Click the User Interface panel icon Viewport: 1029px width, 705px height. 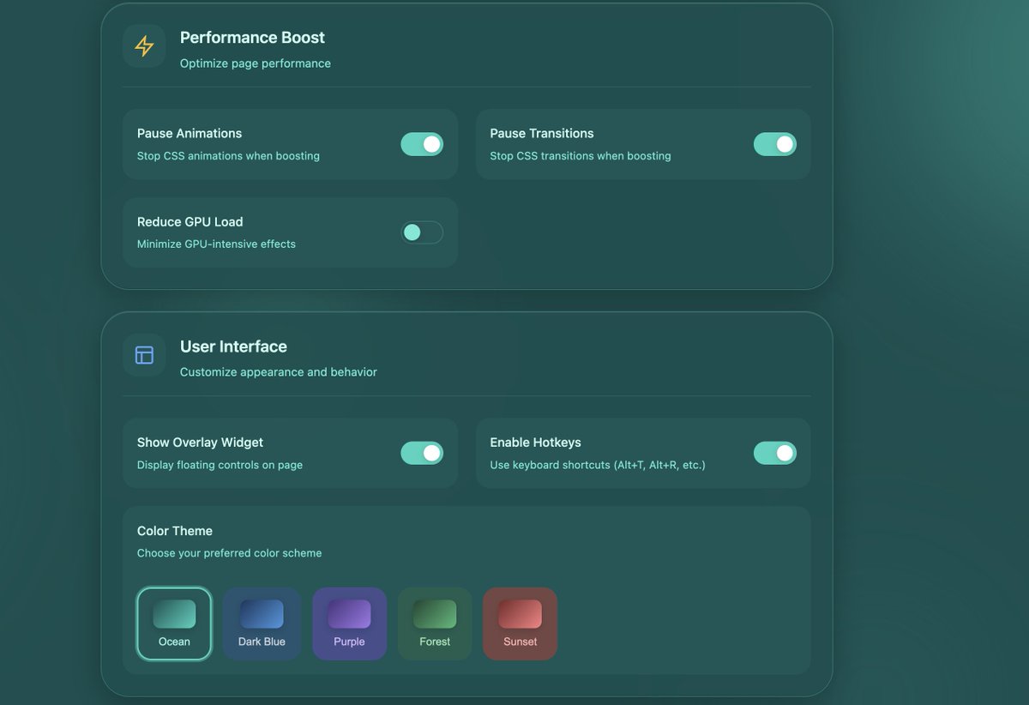pyautogui.click(x=143, y=354)
